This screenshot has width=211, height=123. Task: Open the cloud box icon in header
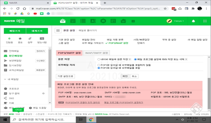pyautogui.click(x=103, y=21)
